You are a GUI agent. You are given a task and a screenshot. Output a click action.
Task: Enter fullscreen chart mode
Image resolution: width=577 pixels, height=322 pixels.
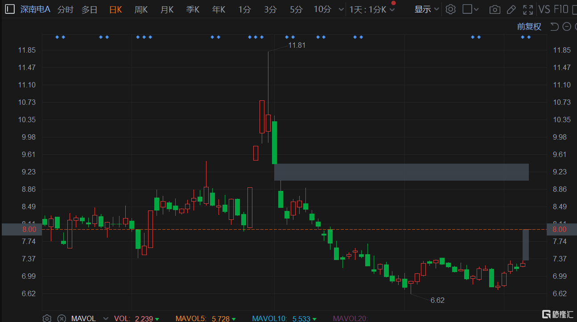click(528, 9)
